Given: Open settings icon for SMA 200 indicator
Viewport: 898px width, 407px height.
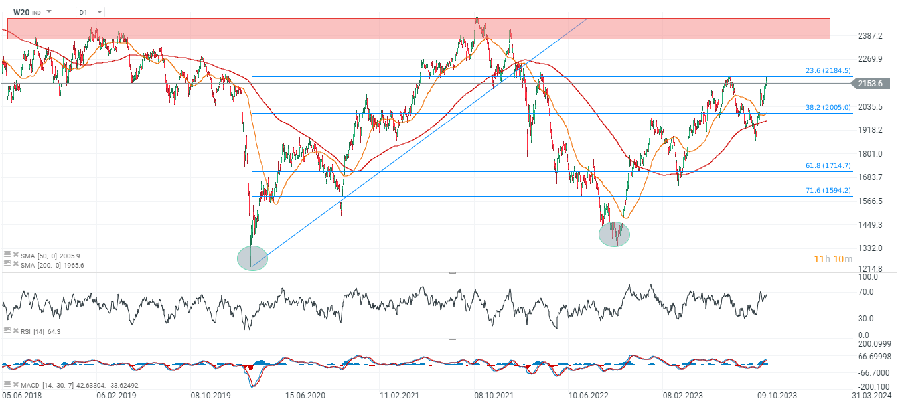Looking at the screenshot, I should [7, 264].
